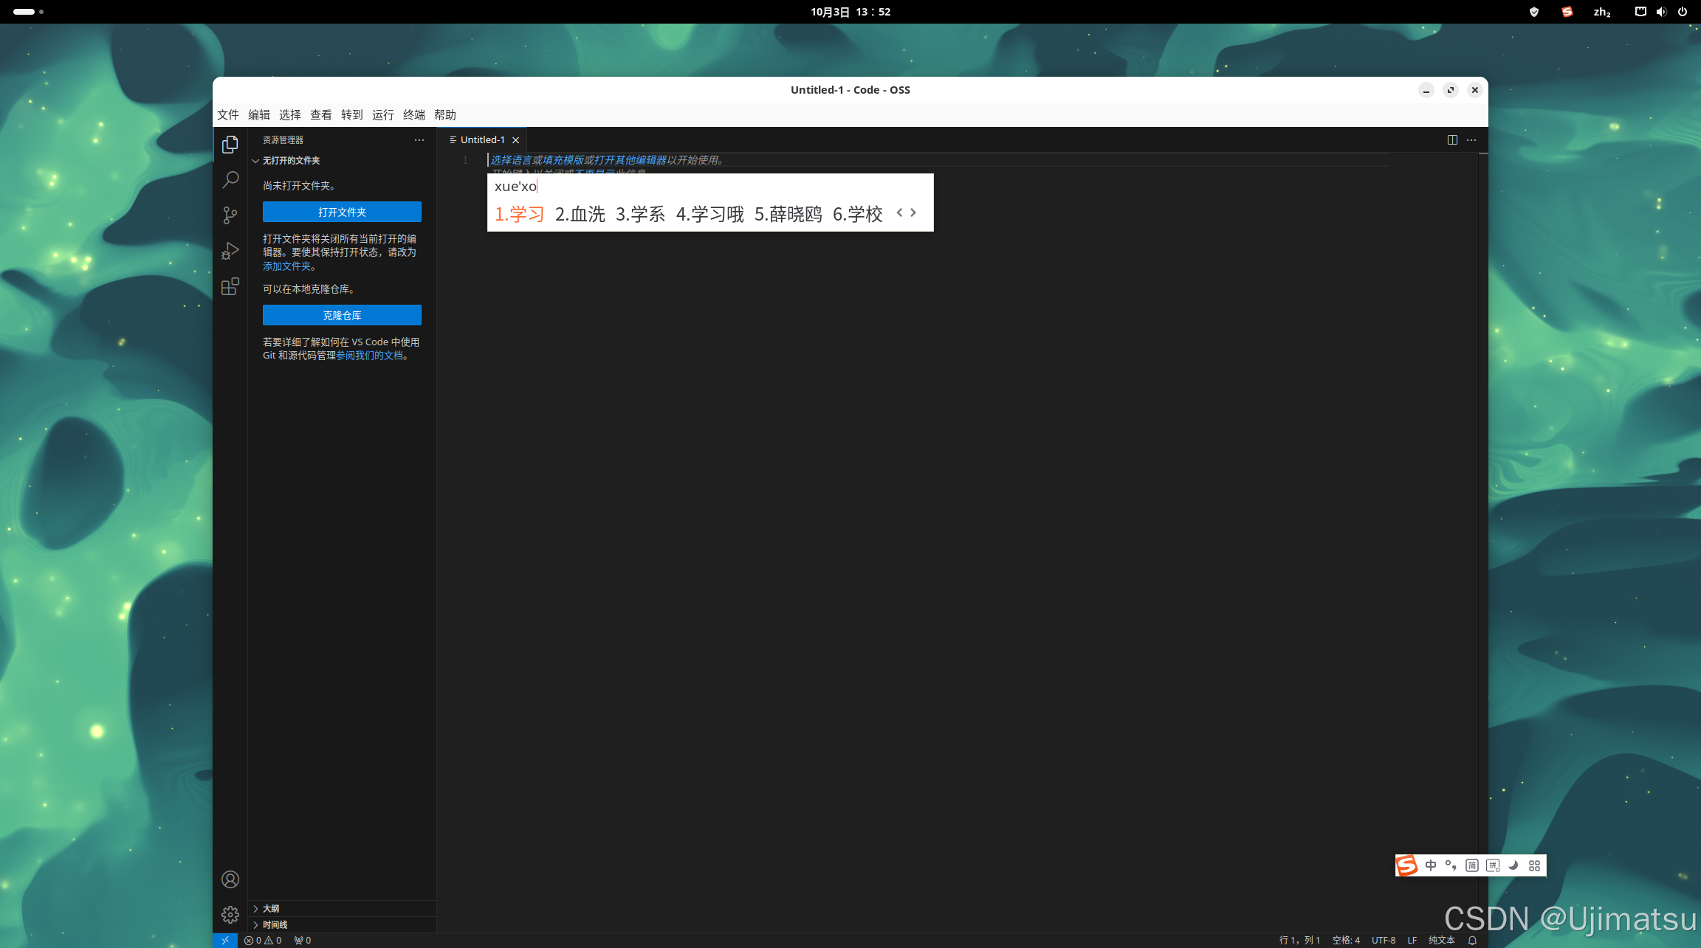Screen dimensions: 1701x948
Task: Select the Untitled-1 editor tab
Action: [482, 139]
